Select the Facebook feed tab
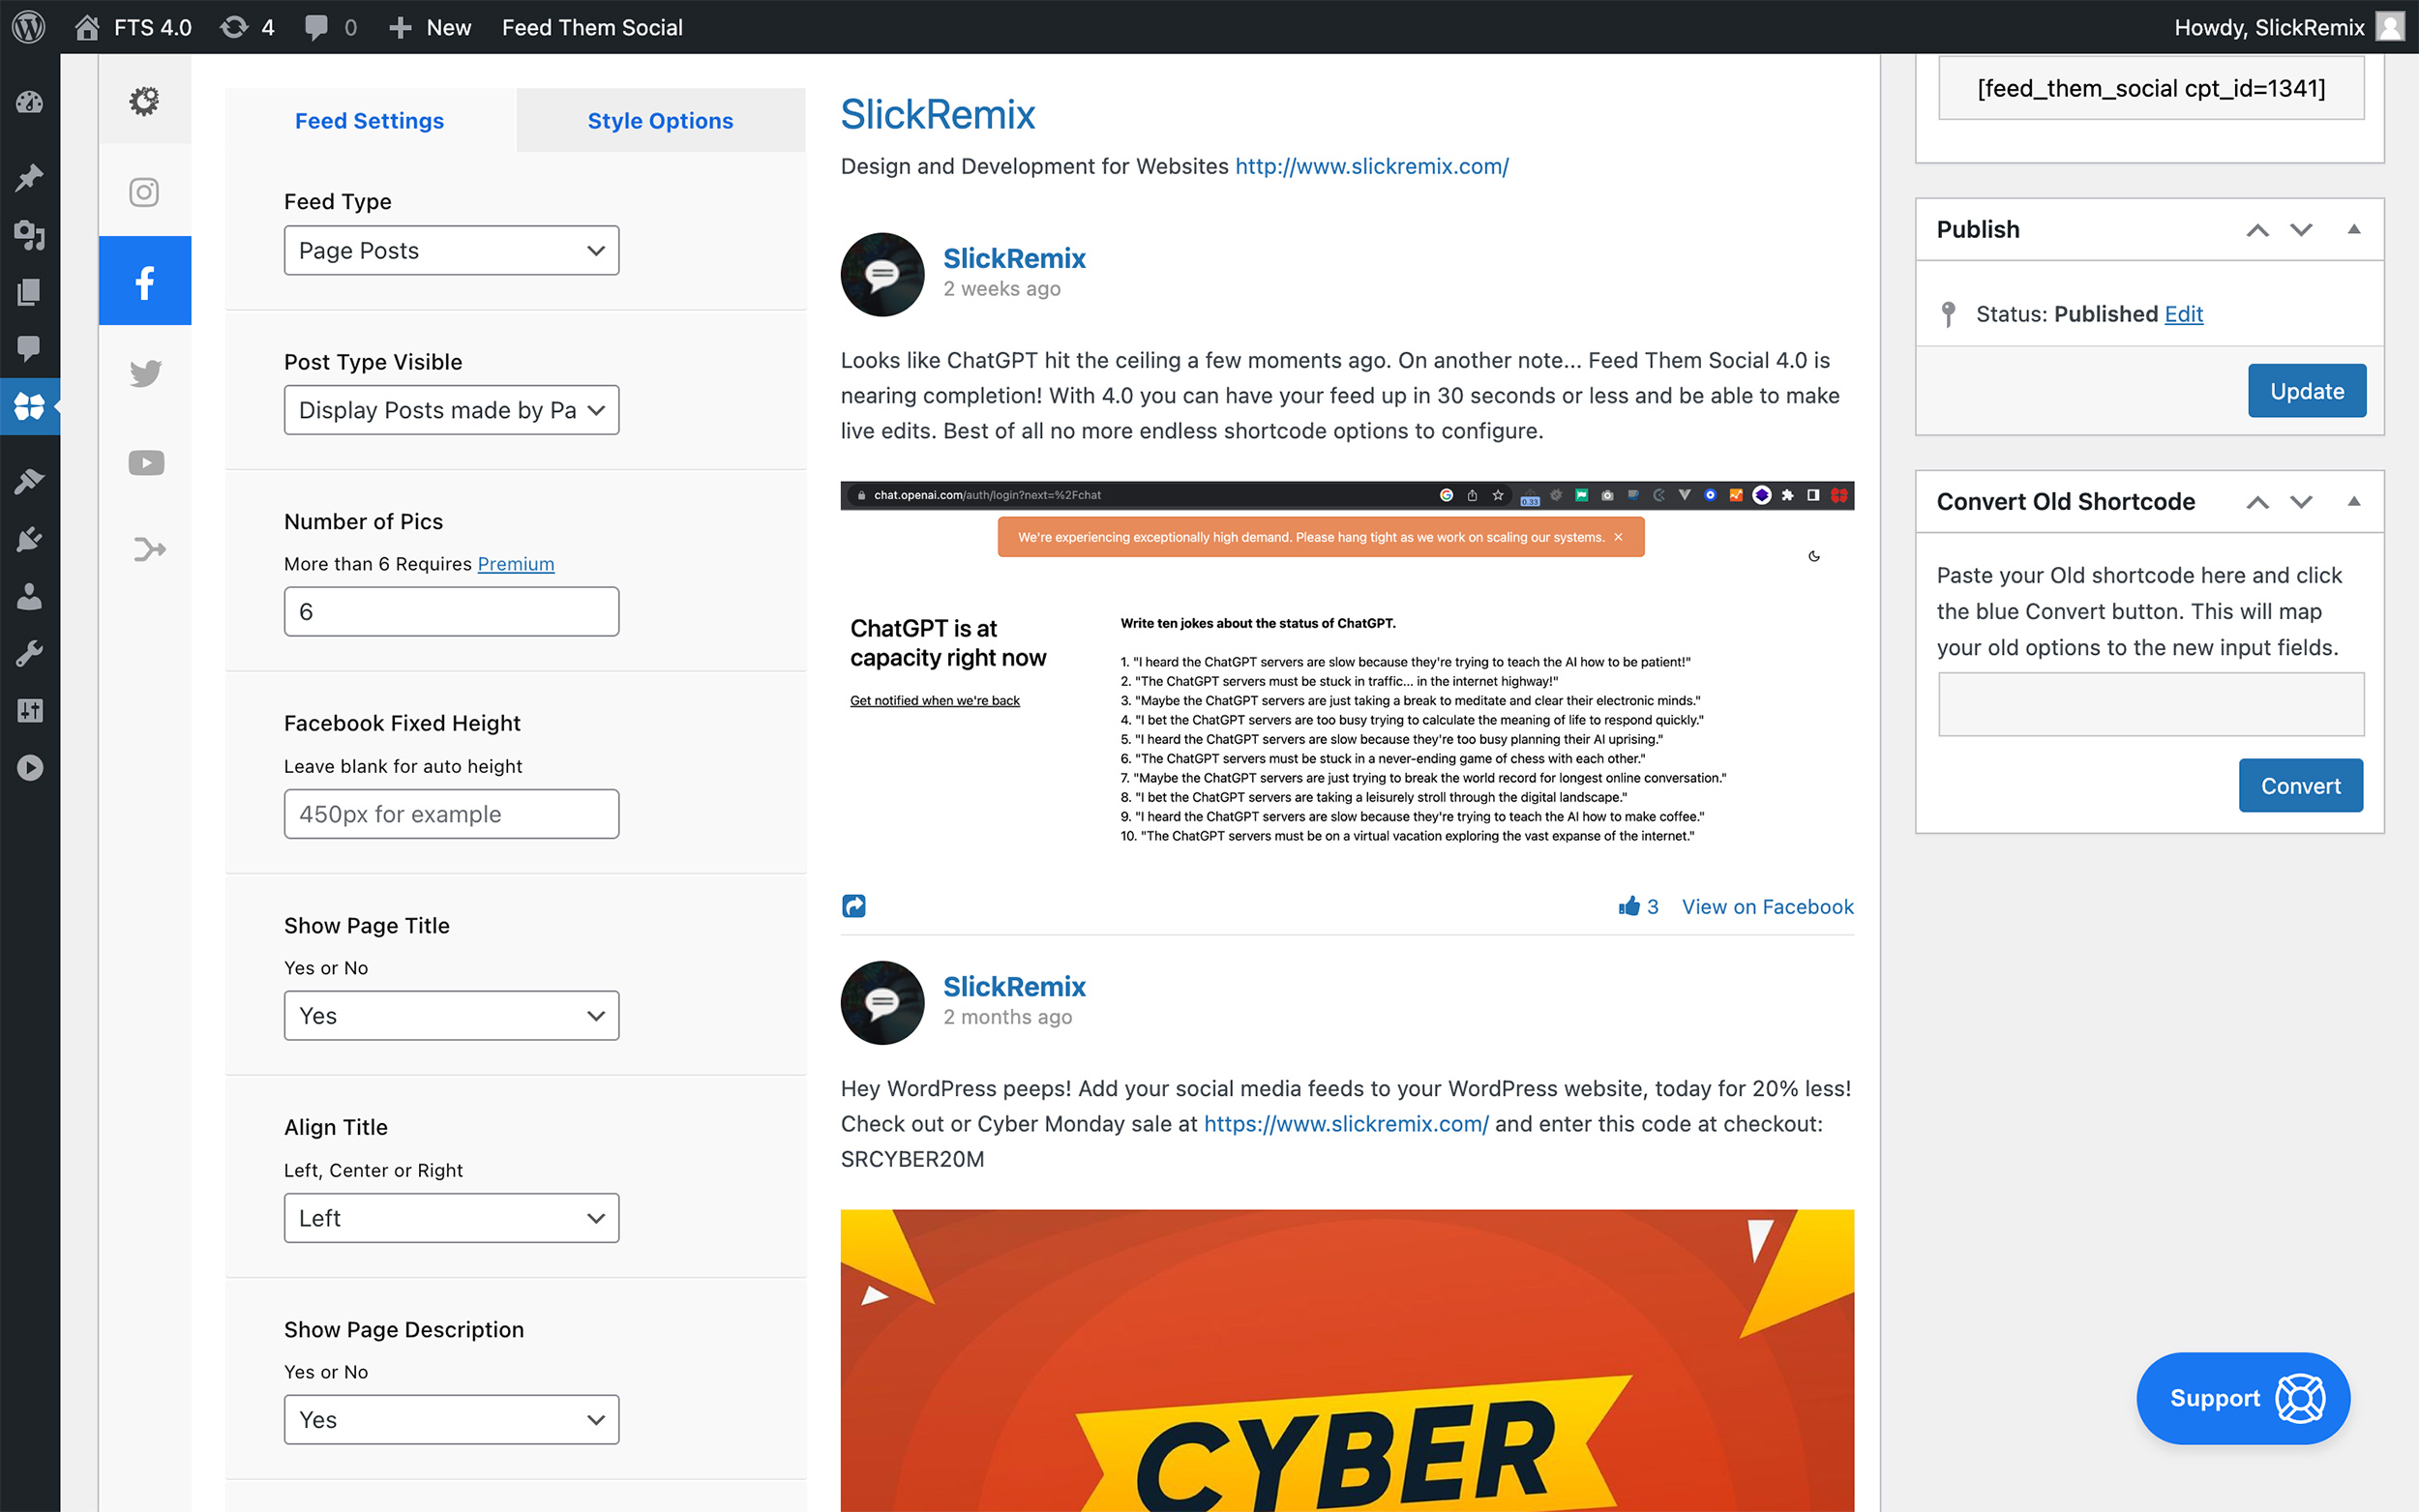The image size is (2419, 1512). point(145,281)
